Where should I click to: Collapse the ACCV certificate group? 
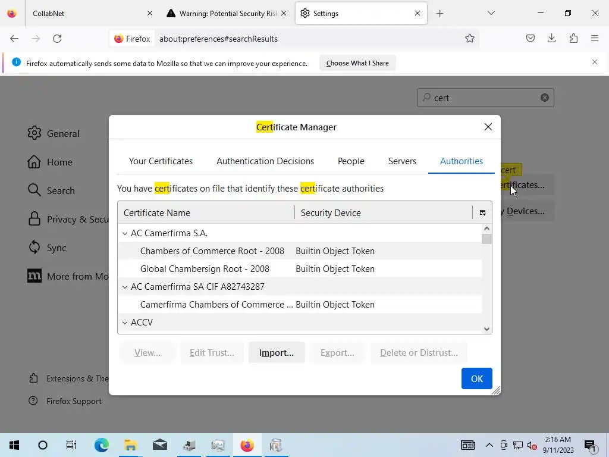[125, 323]
